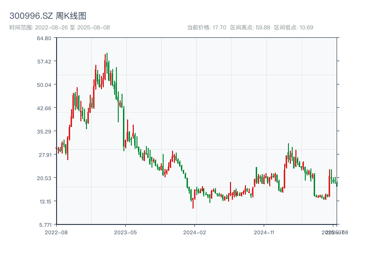This screenshot has width=374, height=280.
Task: Click the x-axis label 2024-02
Action: 194,232
